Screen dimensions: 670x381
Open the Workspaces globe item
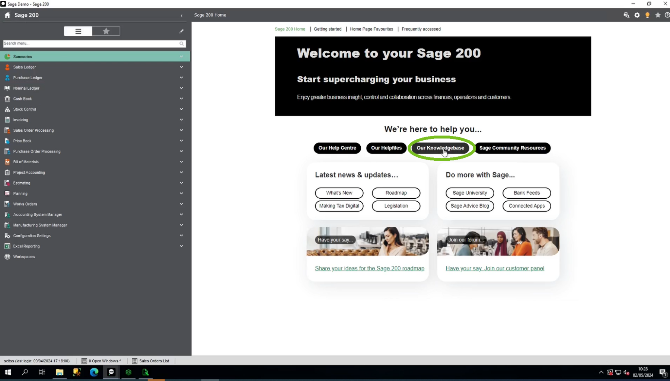[x=24, y=257]
